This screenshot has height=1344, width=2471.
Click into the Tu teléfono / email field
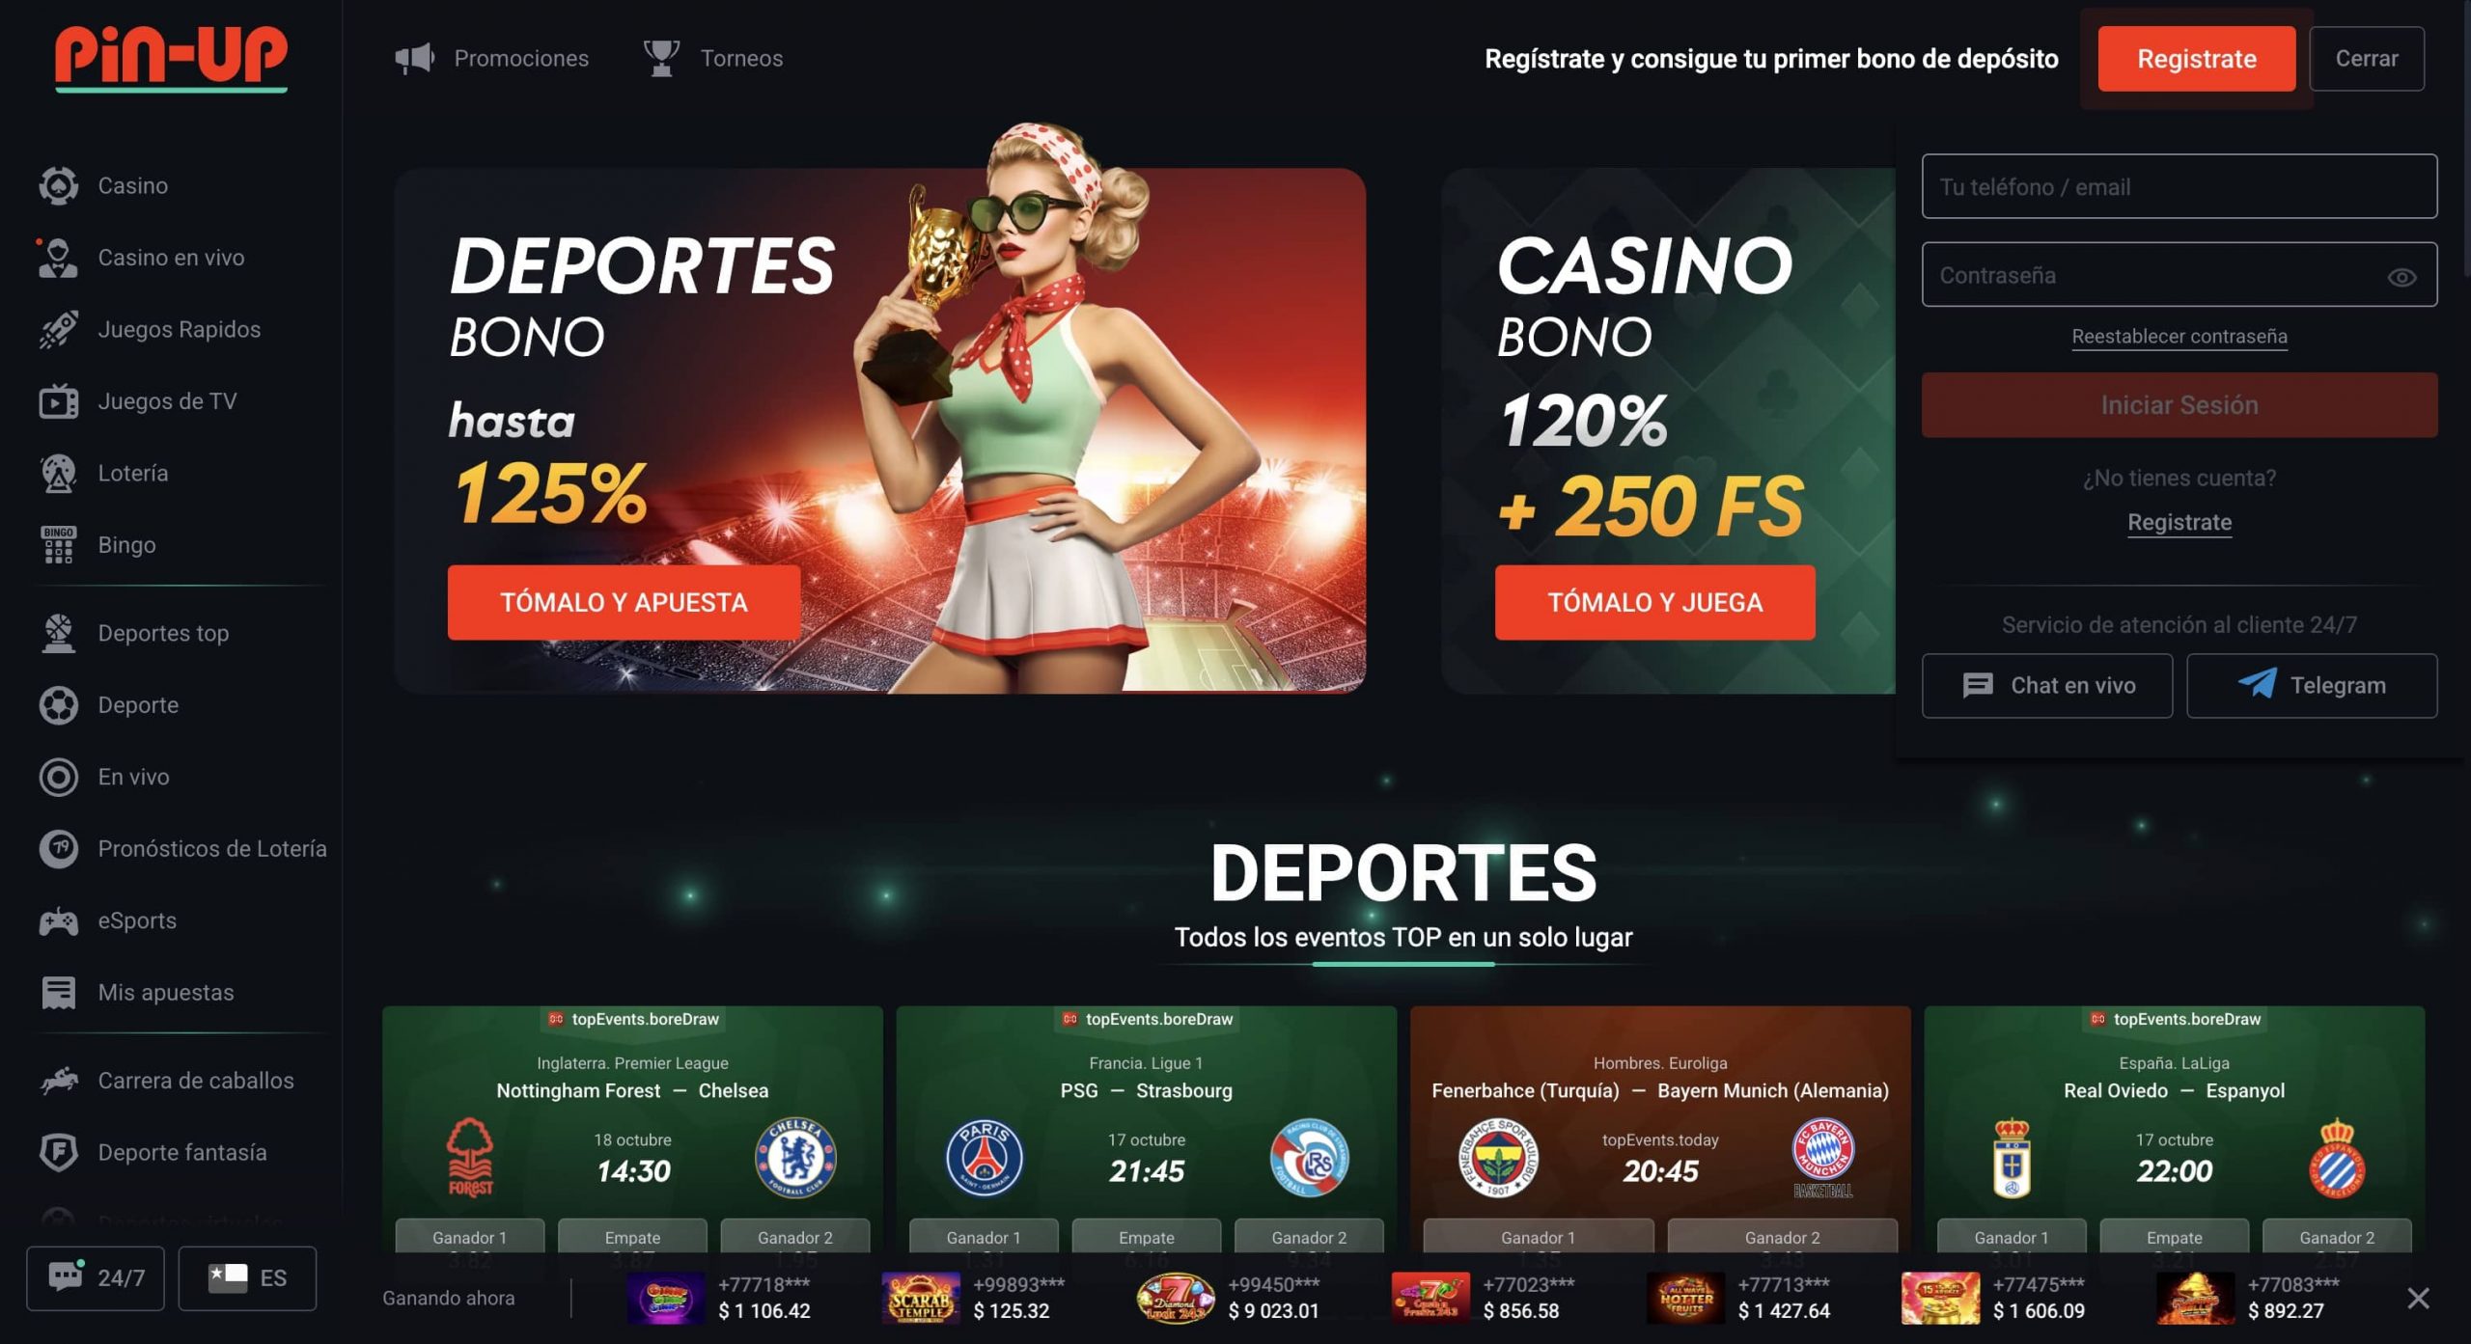coord(2179,186)
